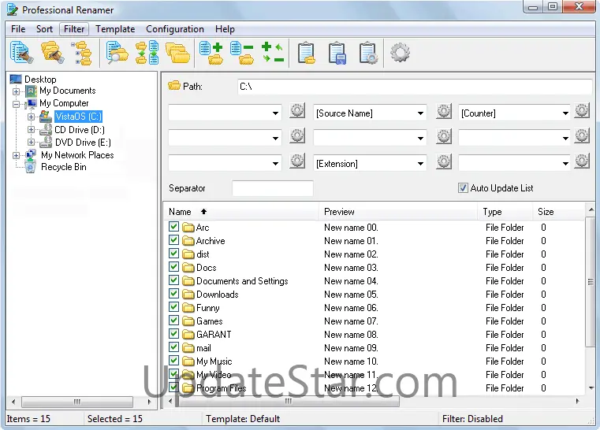Click the select all plus icon
The width and height of the screenshot is (600, 430).
coord(211,53)
